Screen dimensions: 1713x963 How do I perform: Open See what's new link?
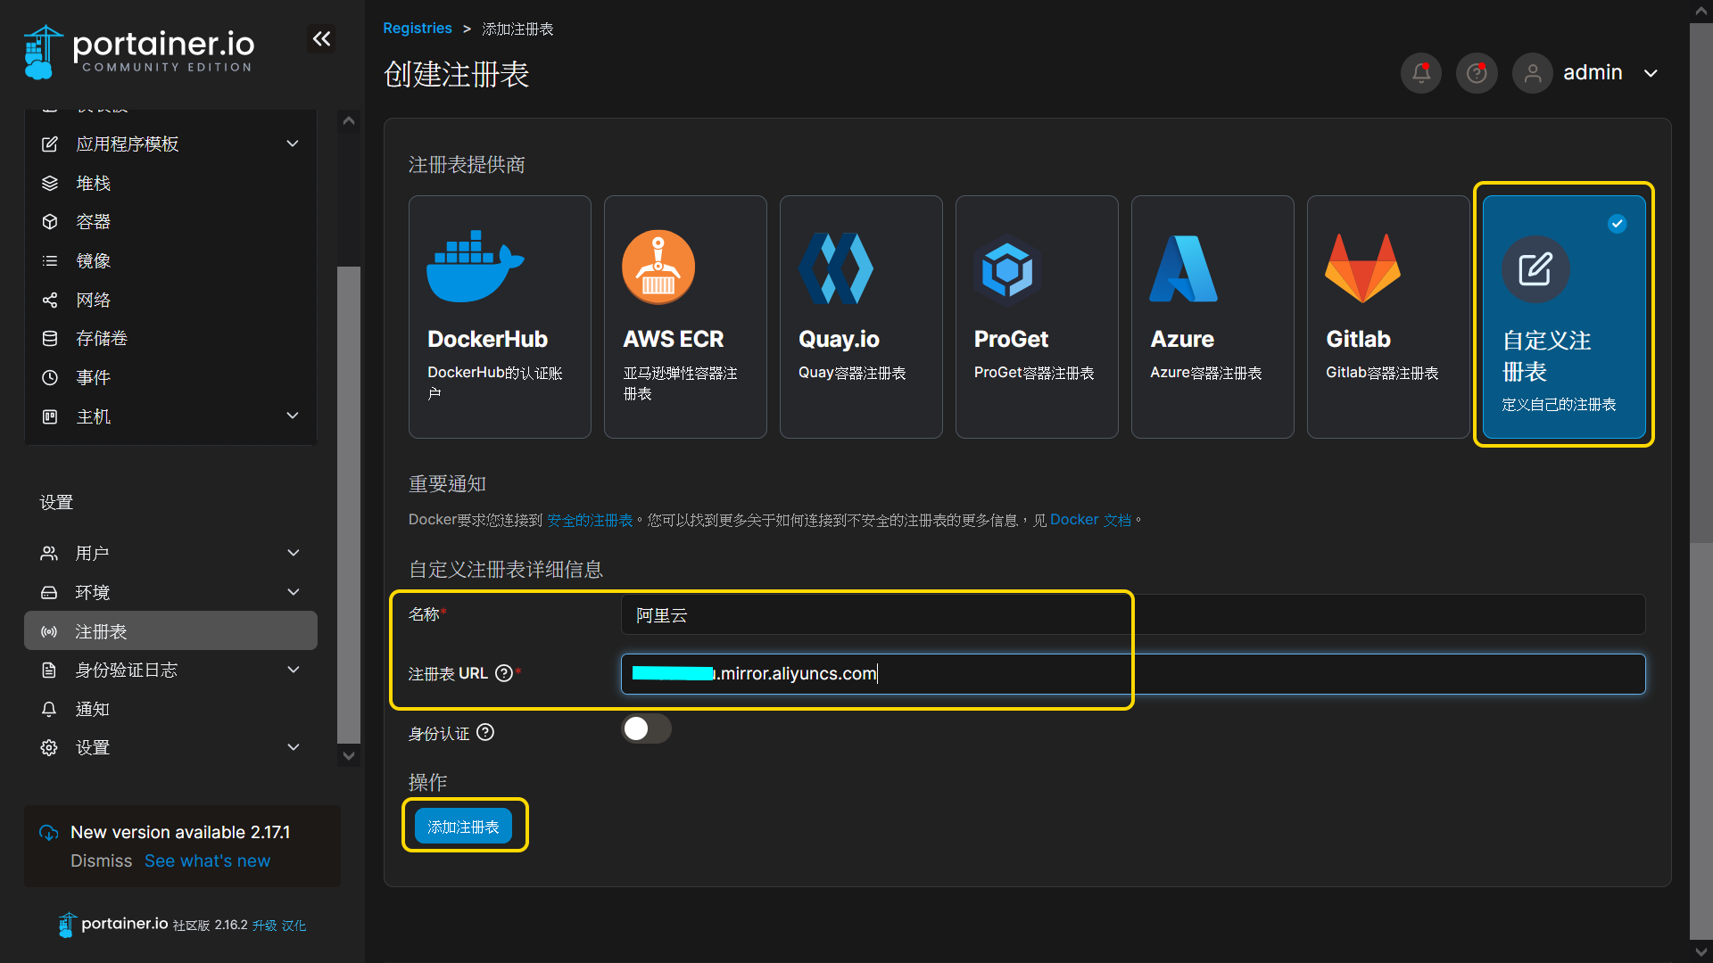tap(207, 861)
